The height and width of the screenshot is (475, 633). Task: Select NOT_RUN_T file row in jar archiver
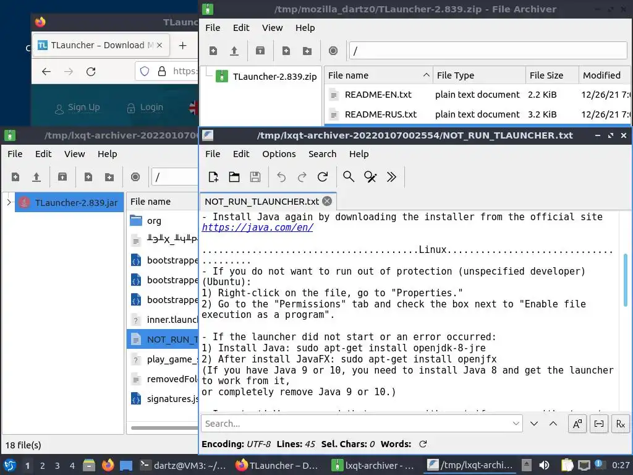tap(163, 340)
